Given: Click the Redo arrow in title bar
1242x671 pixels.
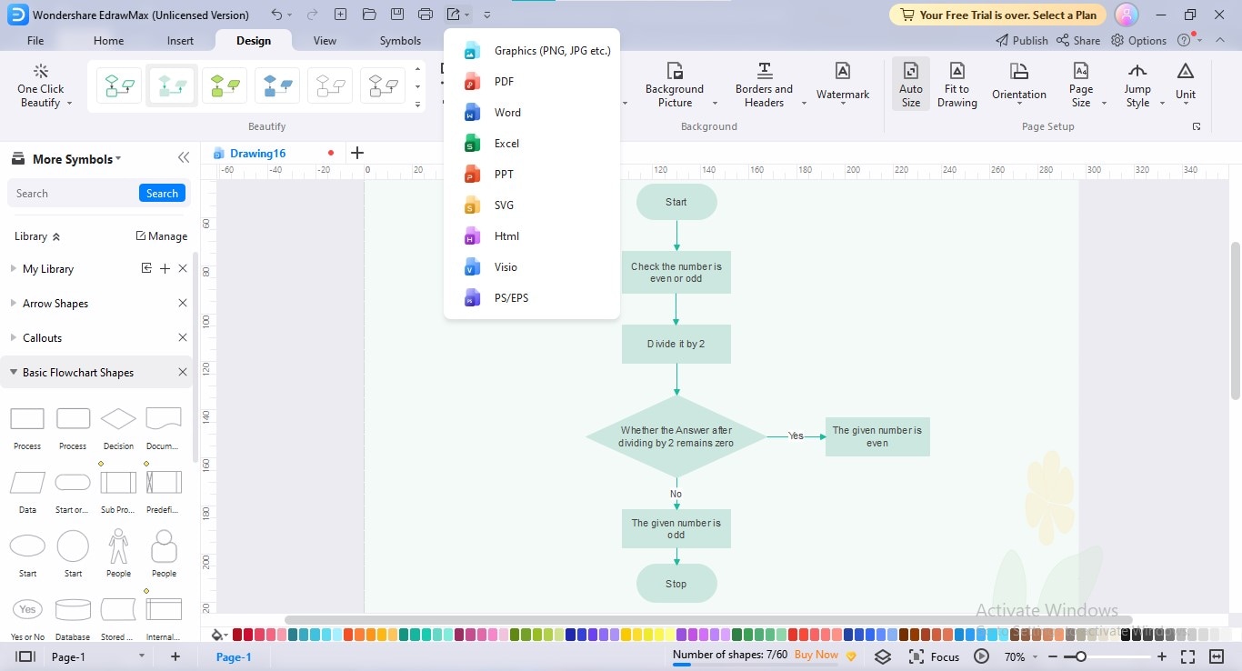Looking at the screenshot, I should (x=312, y=15).
